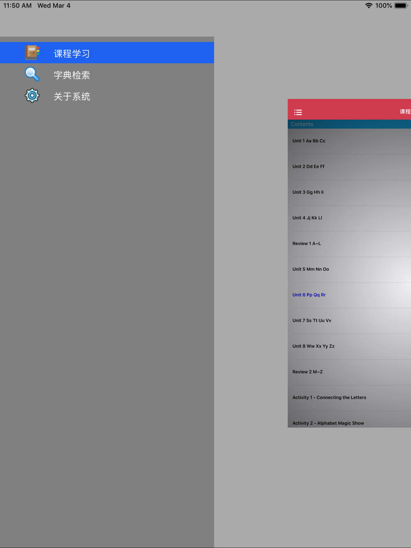Select Unit 3 Gg Hh Ii
This screenshot has width=411, height=548.
(x=349, y=193)
